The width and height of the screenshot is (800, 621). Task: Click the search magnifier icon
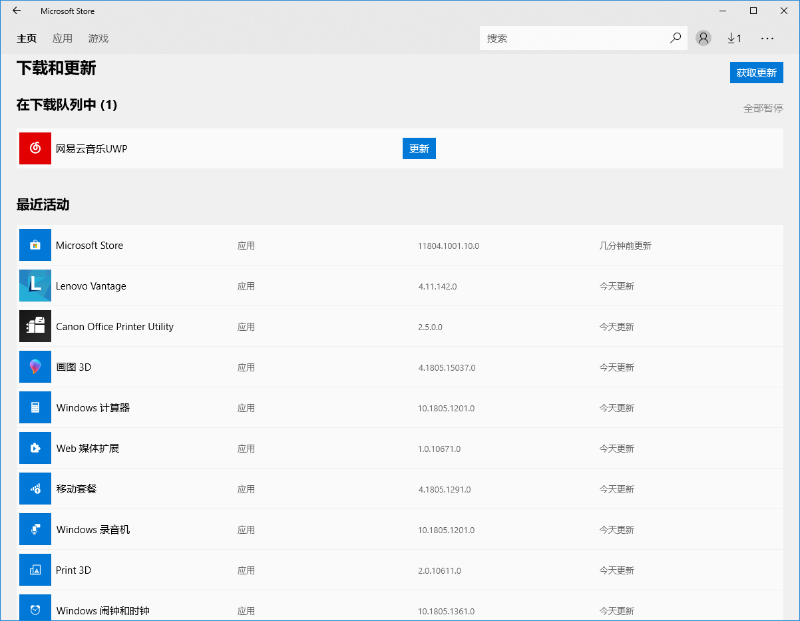point(676,38)
